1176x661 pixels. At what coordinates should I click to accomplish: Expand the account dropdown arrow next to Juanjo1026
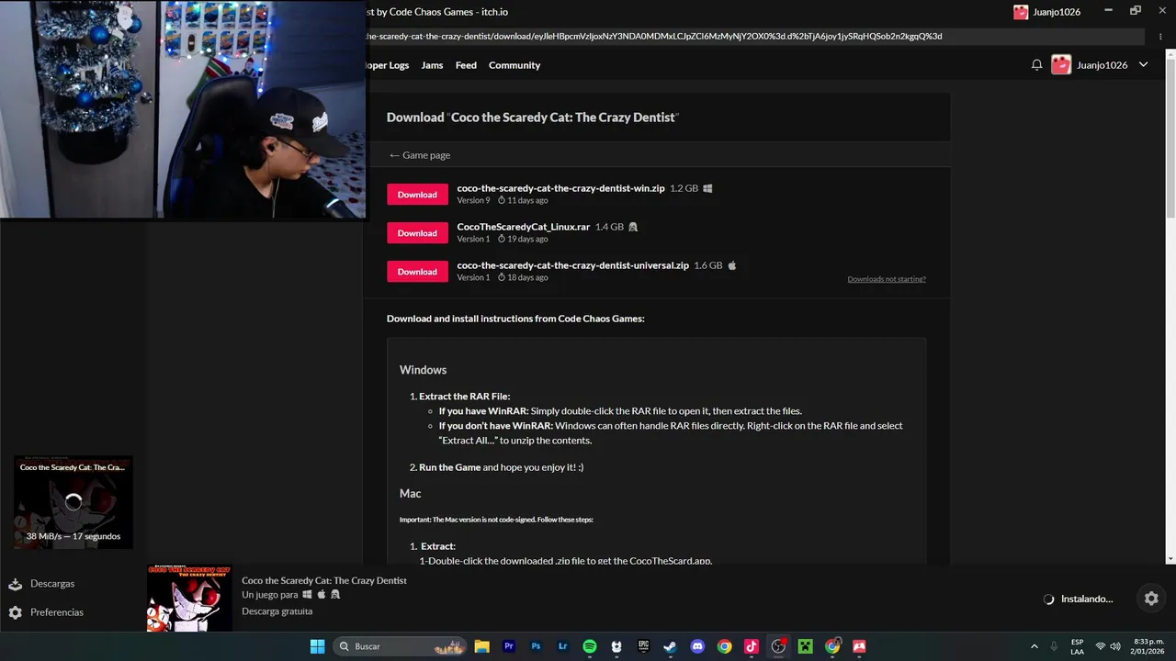[x=1143, y=65]
